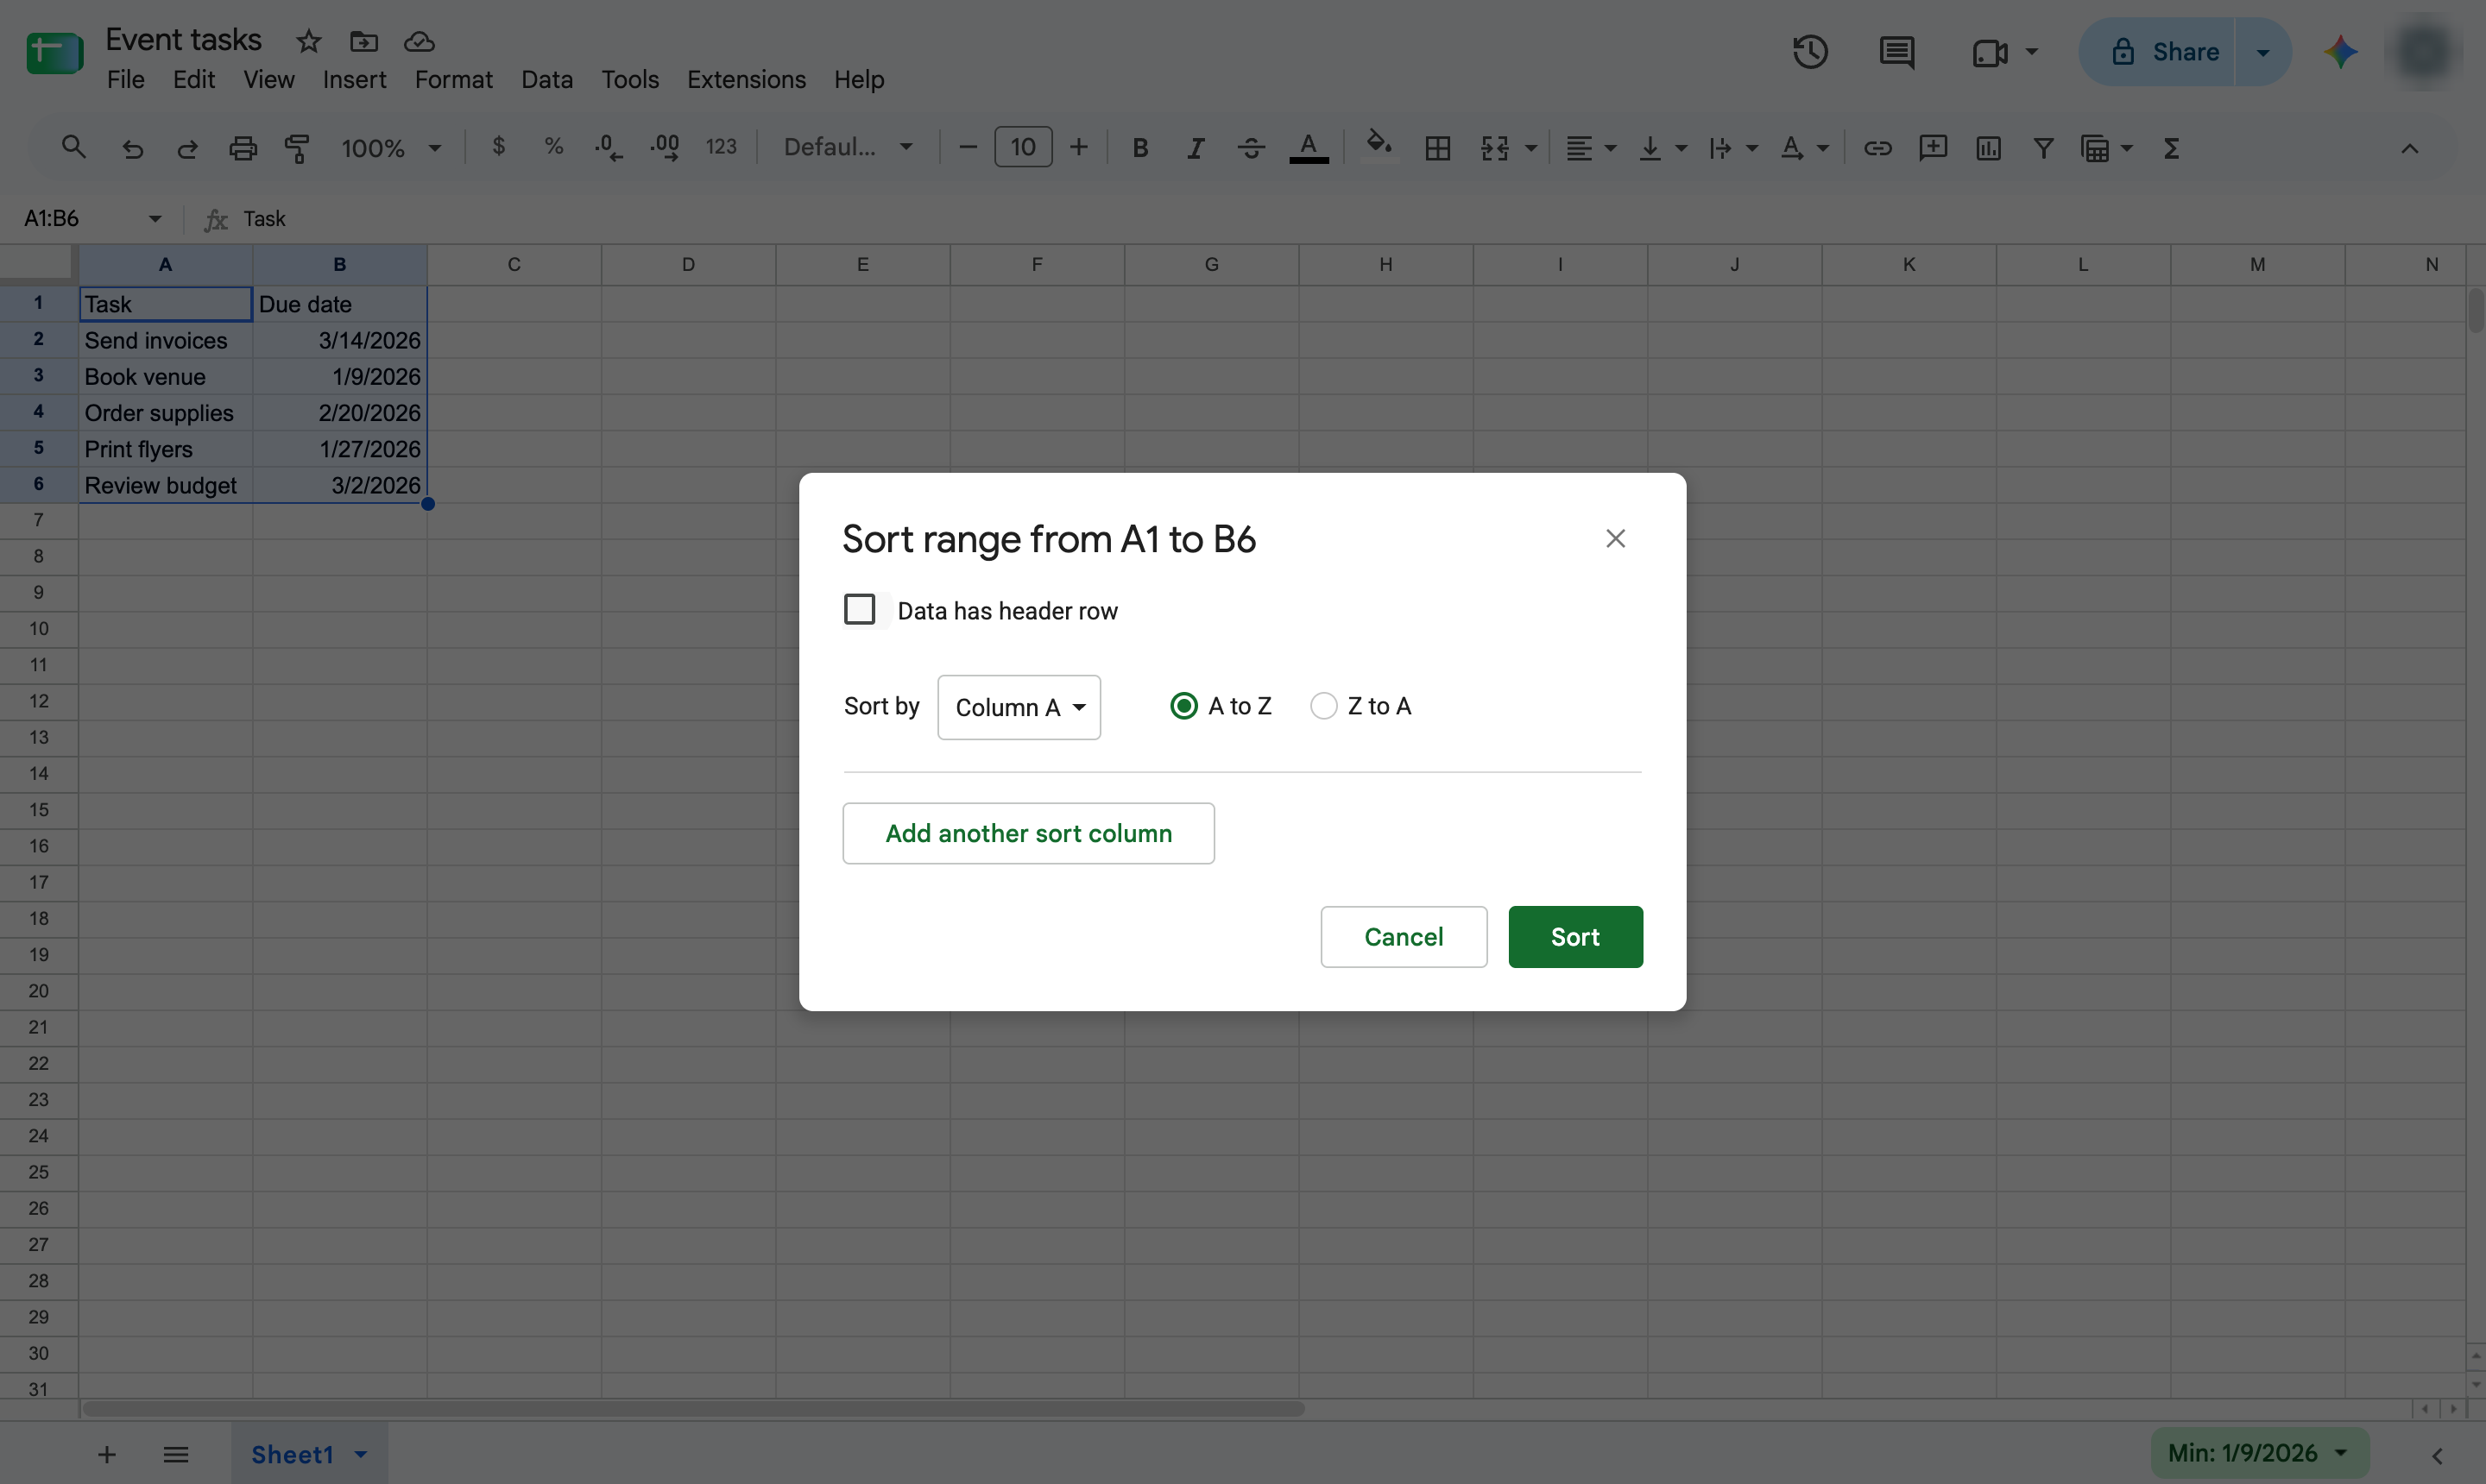Increase decimal places icon
Image resolution: width=2486 pixels, height=1484 pixels.
click(665, 148)
